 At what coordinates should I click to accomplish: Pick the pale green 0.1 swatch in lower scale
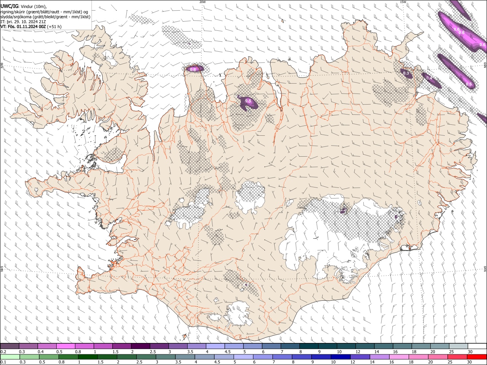coord(10,357)
